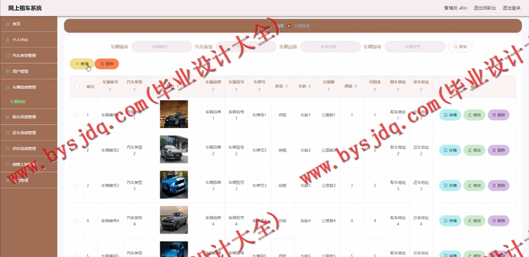Sort table by 押金 column

pyautogui.click(x=356, y=86)
